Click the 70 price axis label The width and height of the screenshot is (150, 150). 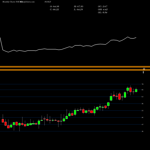click(142, 84)
